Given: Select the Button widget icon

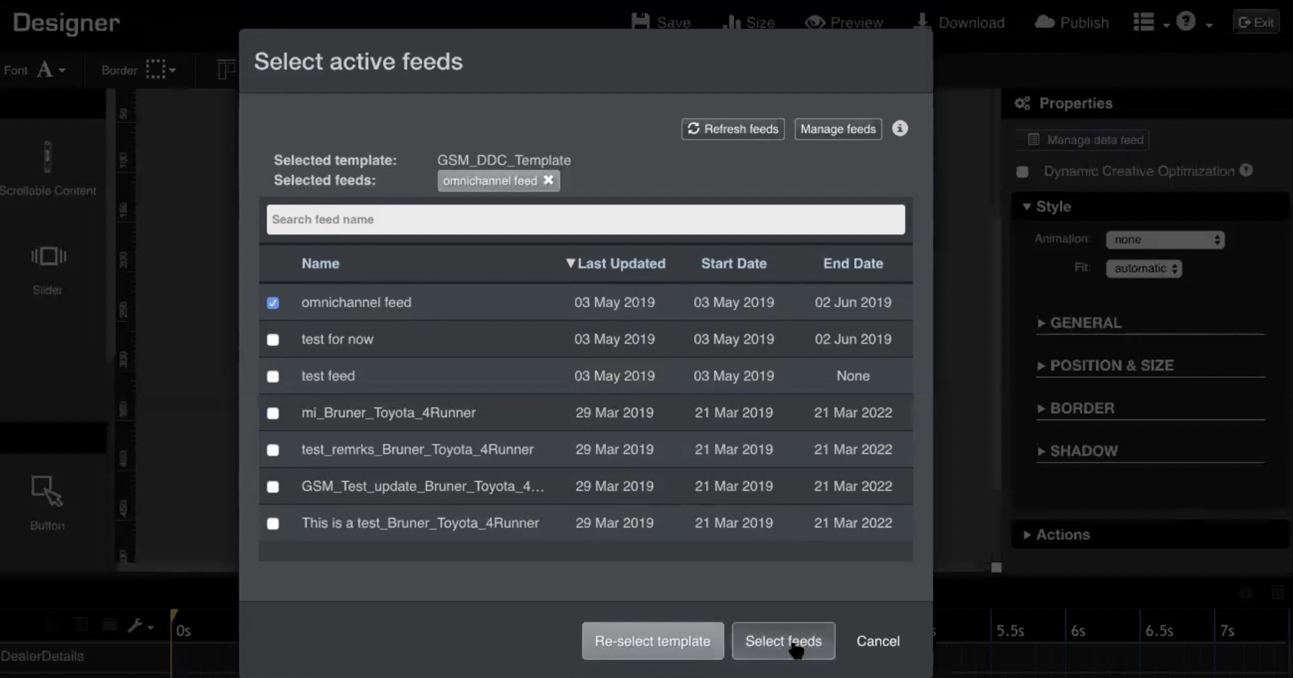Looking at the screenshot, I should click(47, 491).
